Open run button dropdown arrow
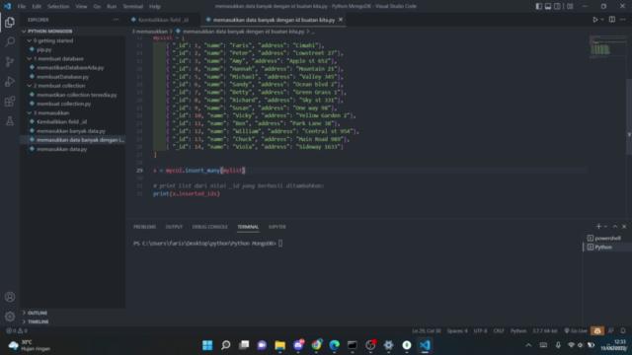The width and height of the screenshot is (632, 355). [602, 20]
